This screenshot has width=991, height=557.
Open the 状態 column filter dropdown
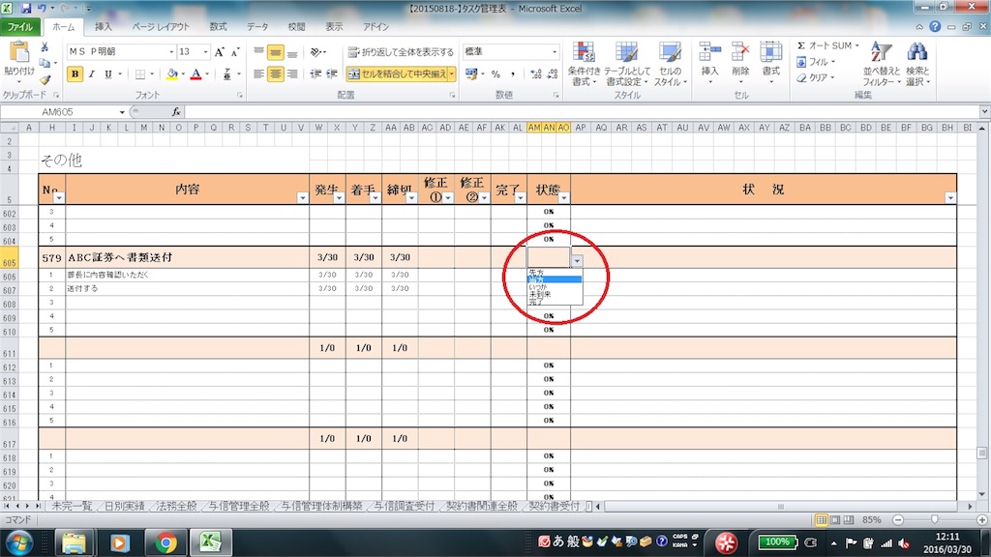pyautogui.click(x=564, y=197)
